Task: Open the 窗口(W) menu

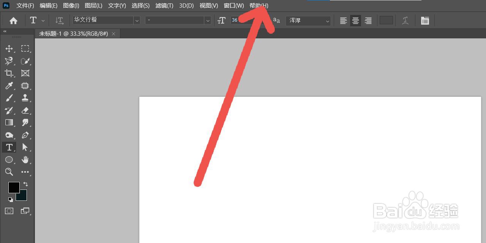Action: coord(234,6)
